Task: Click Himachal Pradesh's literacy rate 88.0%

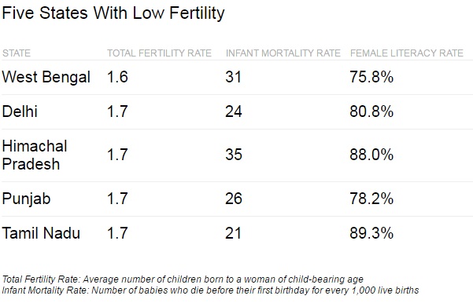Action: (x=371, y=155)
